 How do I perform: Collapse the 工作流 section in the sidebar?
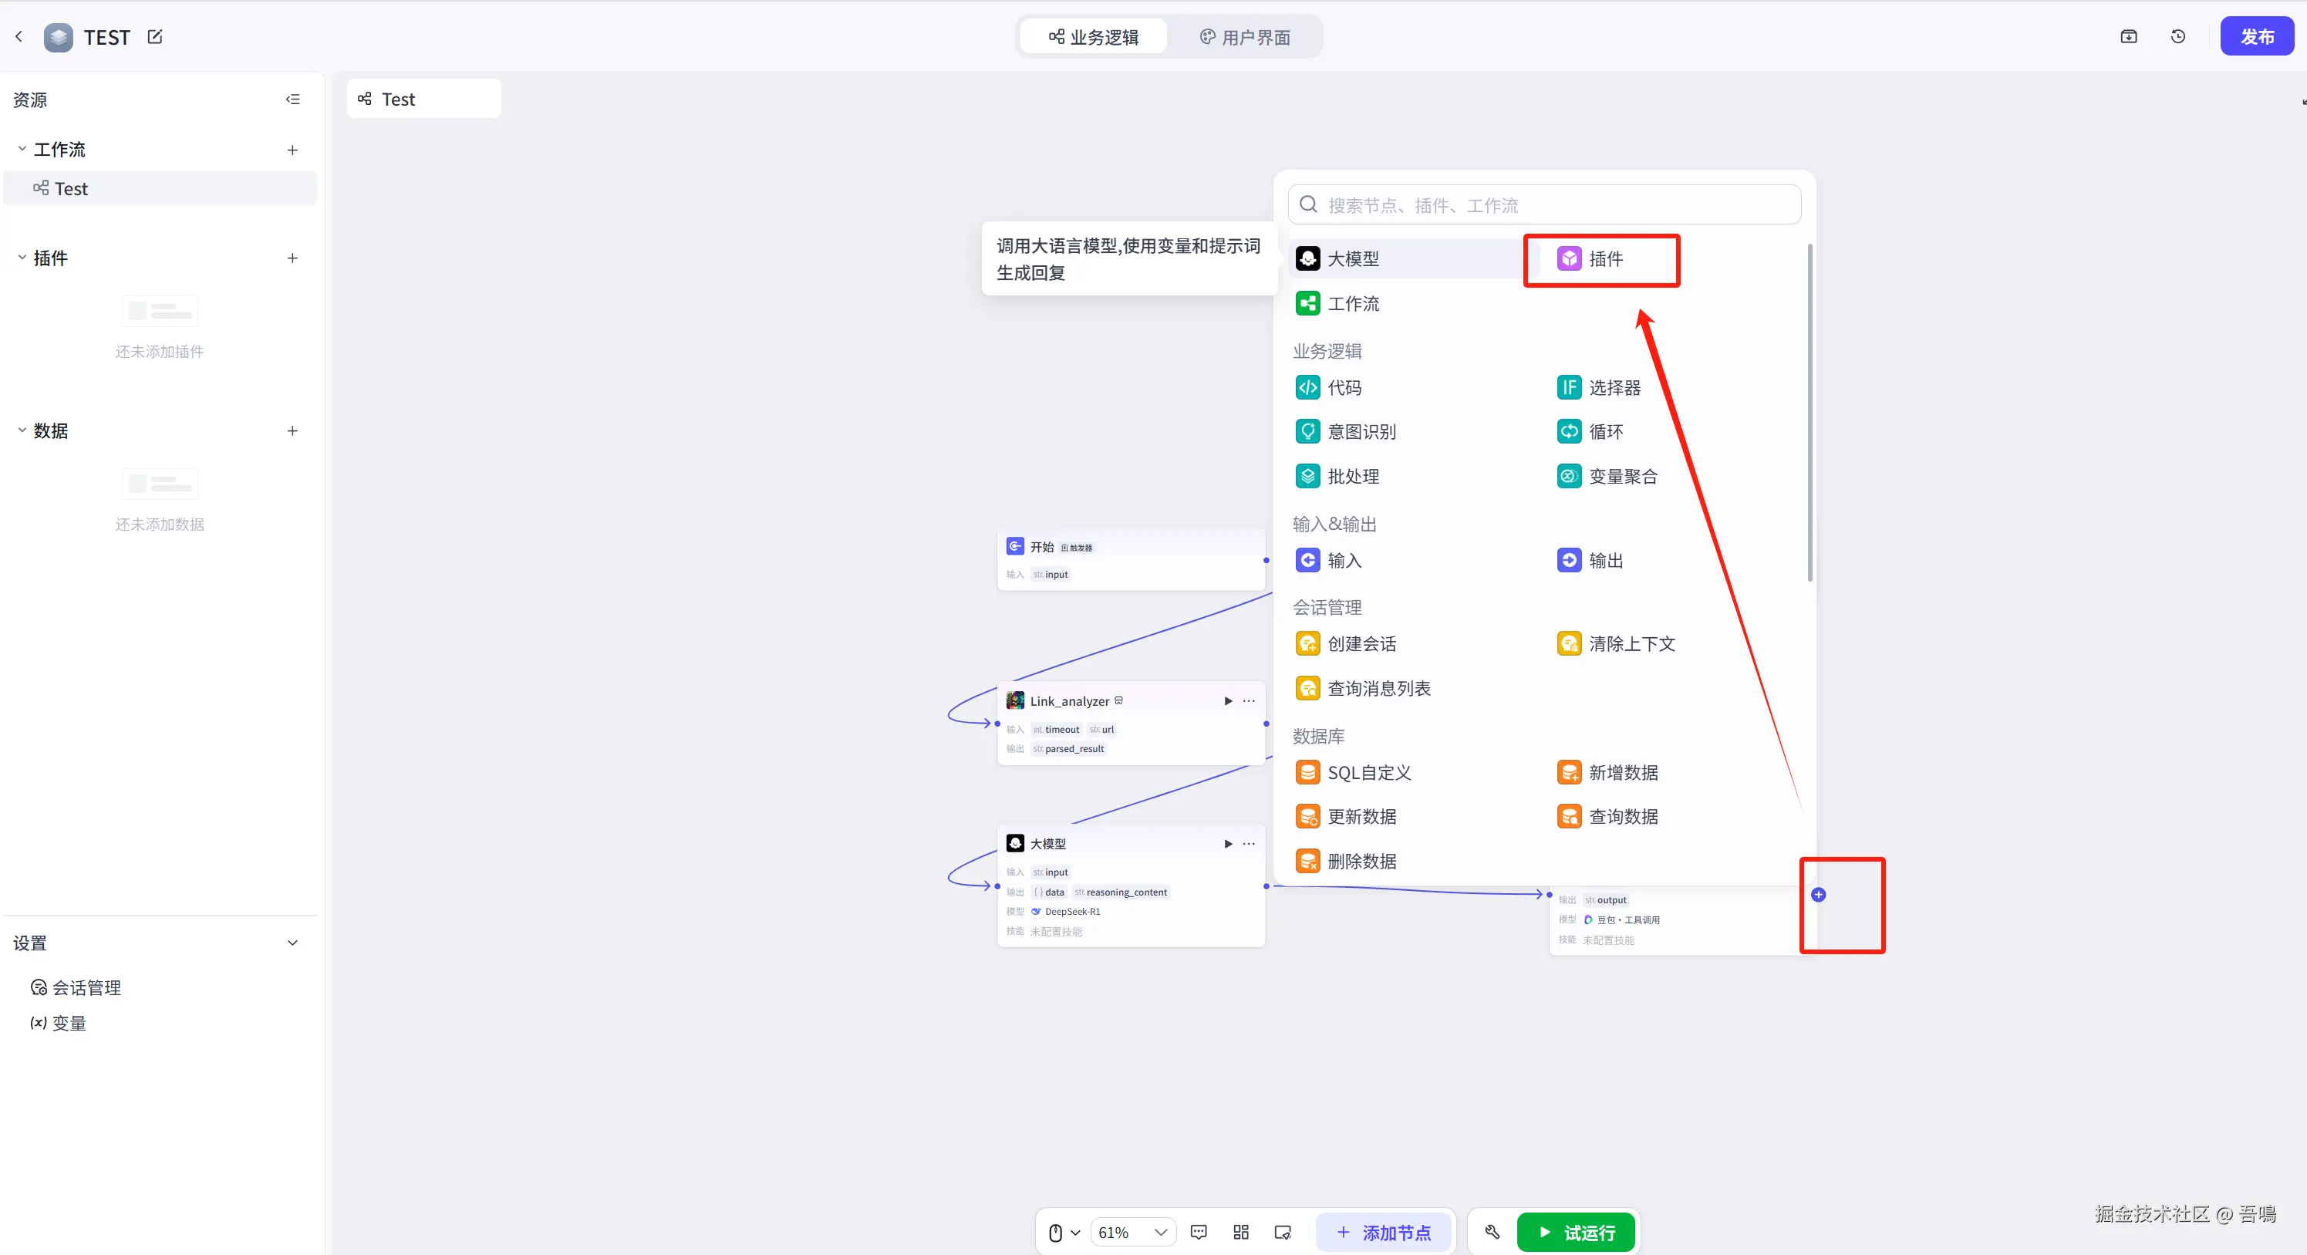[22, 150]
